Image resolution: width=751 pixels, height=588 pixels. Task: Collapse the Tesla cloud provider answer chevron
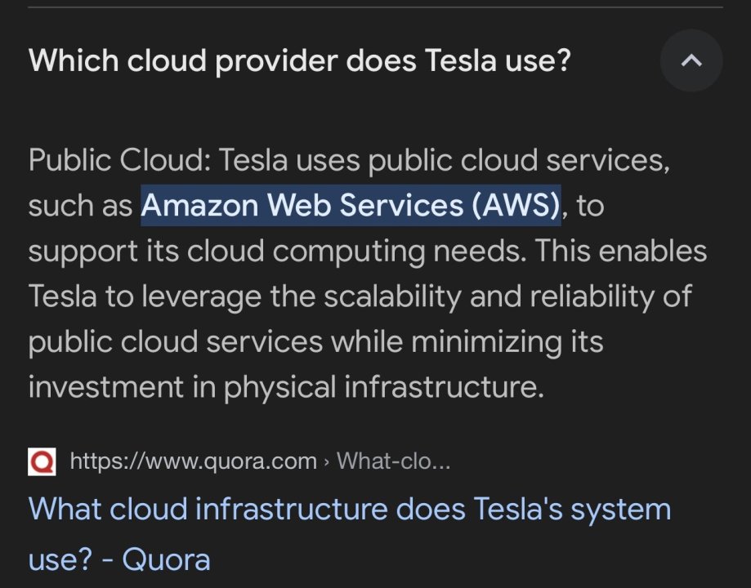pos(691,60)
